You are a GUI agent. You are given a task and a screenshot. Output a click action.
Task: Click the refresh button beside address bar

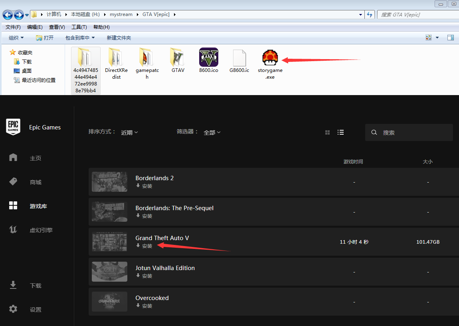click(x=370, y=15)
